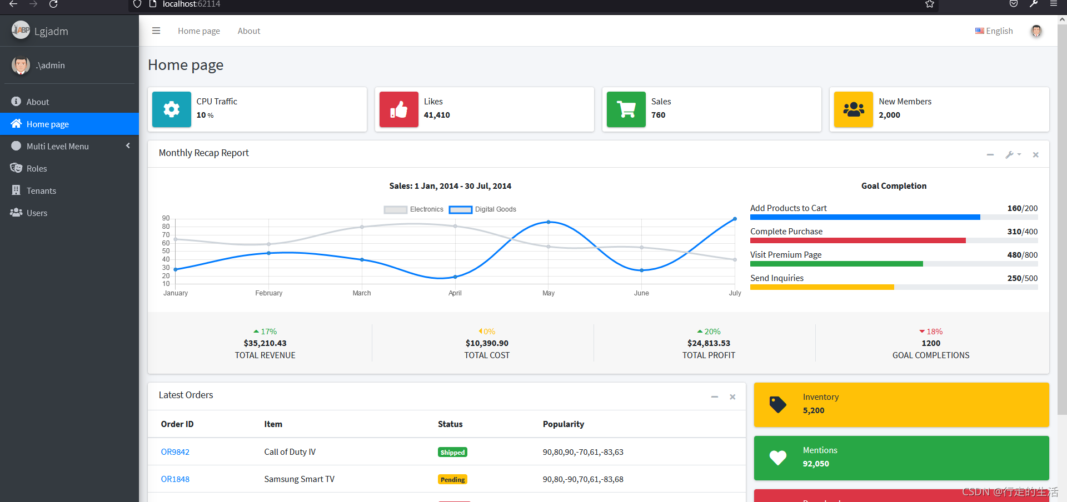Click the Sales shopping cart icon
Viewport: 1067px width, 502px height.
[x=626, y=109]
